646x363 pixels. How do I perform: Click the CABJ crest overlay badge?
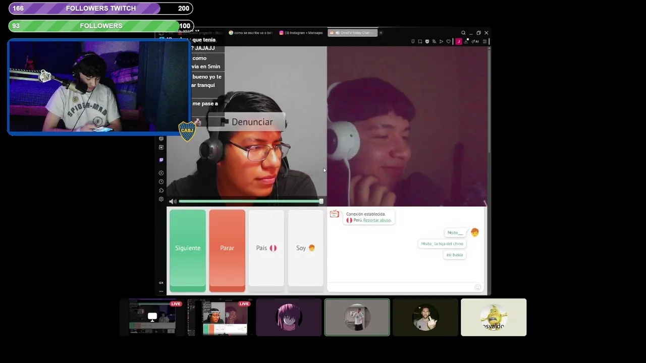point(187,131)
